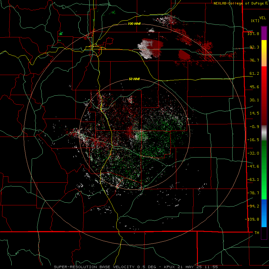
Task: Click the 92.3 velocity scale value
Action: coord(254,47)
